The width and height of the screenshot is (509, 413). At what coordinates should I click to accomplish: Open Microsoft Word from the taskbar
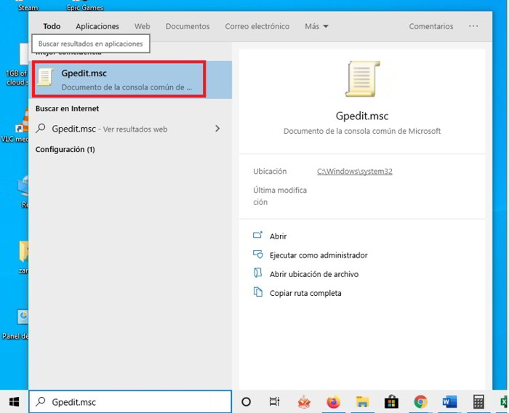(x=449, y=401)
